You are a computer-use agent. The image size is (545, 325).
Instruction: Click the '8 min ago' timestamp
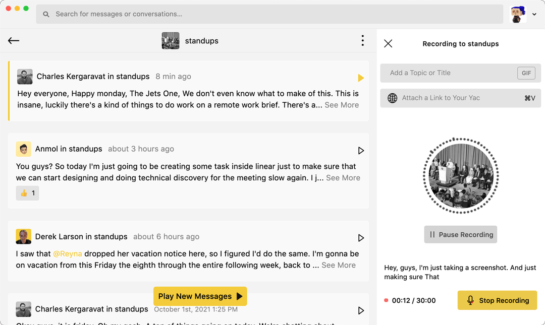point(173,77)
